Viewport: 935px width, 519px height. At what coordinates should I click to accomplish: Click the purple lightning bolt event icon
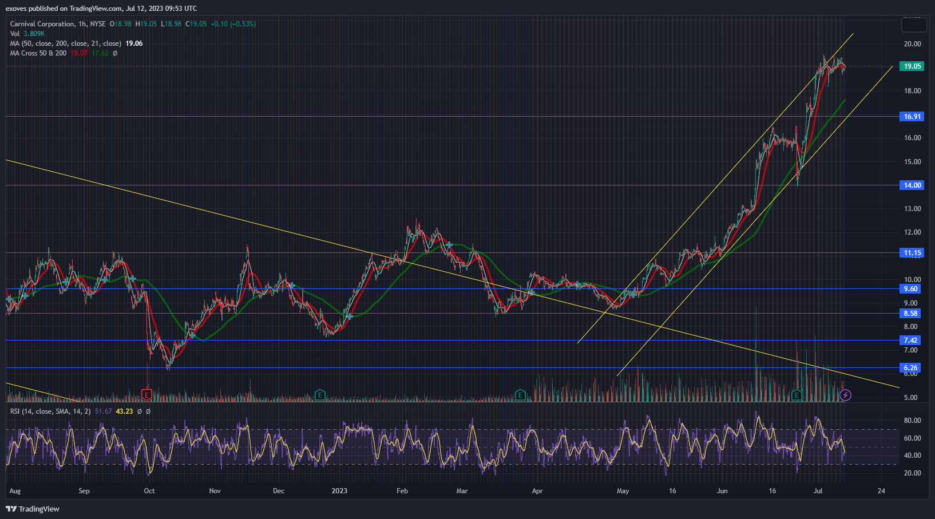click(x=845, y=395)
